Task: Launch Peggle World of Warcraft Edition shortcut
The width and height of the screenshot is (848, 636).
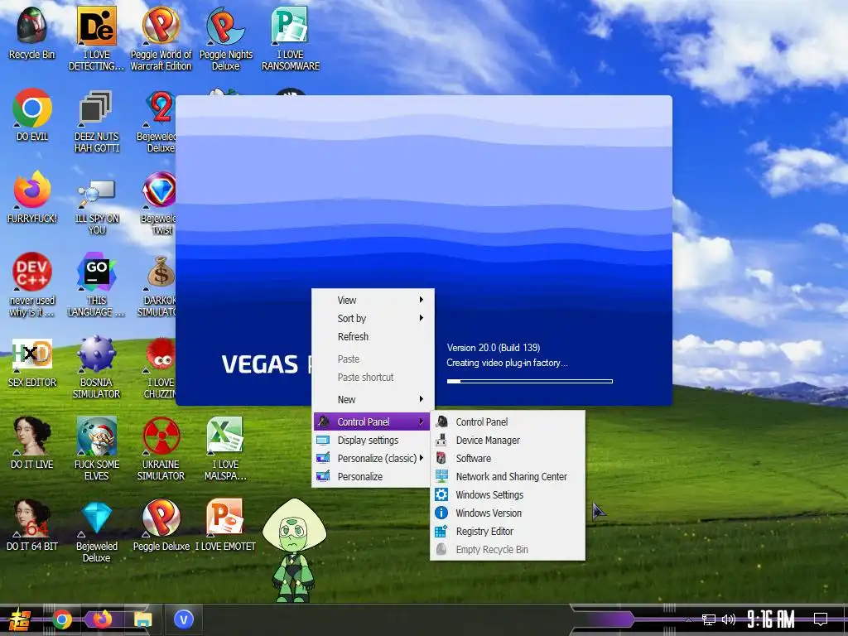Action: 161,38
